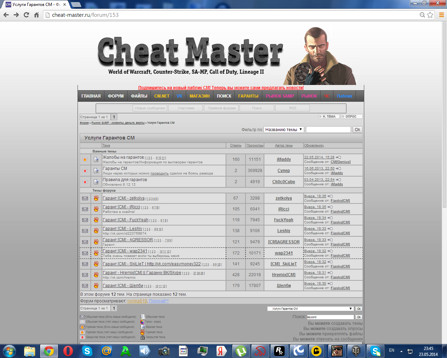Open РЫНОК SAMP menu item
The height and width of the screenshot is (358, 447).
pyautogui.click(x=280, y=96)
